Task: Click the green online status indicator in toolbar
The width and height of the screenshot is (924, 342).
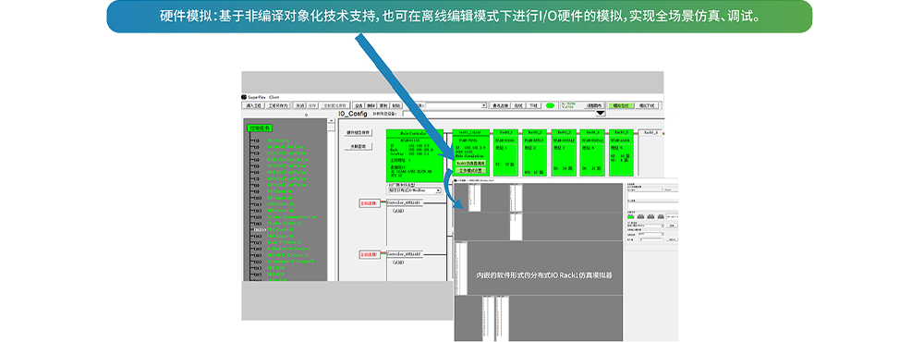Action: pyautogui.click(x=550, y=105)
